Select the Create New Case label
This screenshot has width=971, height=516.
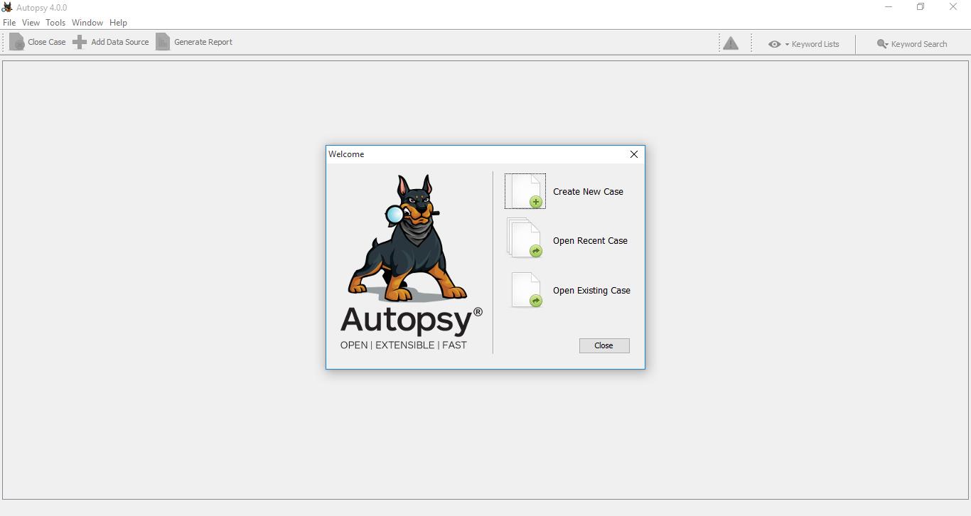(x=588, y=192)
